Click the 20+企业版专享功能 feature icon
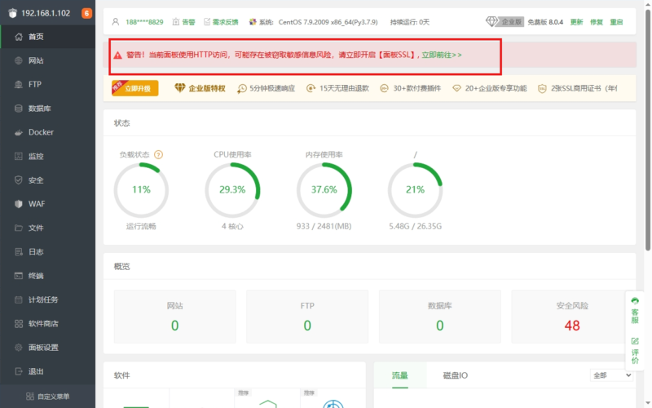The height and width of the screenshot is (408, 652). coord(456,88)
